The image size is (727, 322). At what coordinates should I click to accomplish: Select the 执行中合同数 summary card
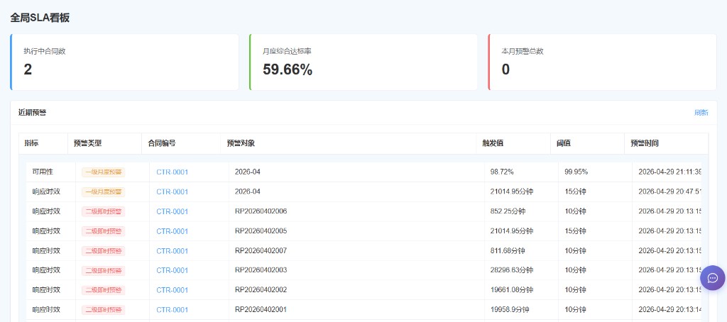pos(124,62)
